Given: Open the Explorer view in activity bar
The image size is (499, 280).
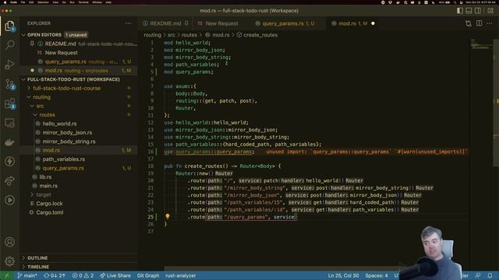Looking at the screenshot, I should pos(9,26).
